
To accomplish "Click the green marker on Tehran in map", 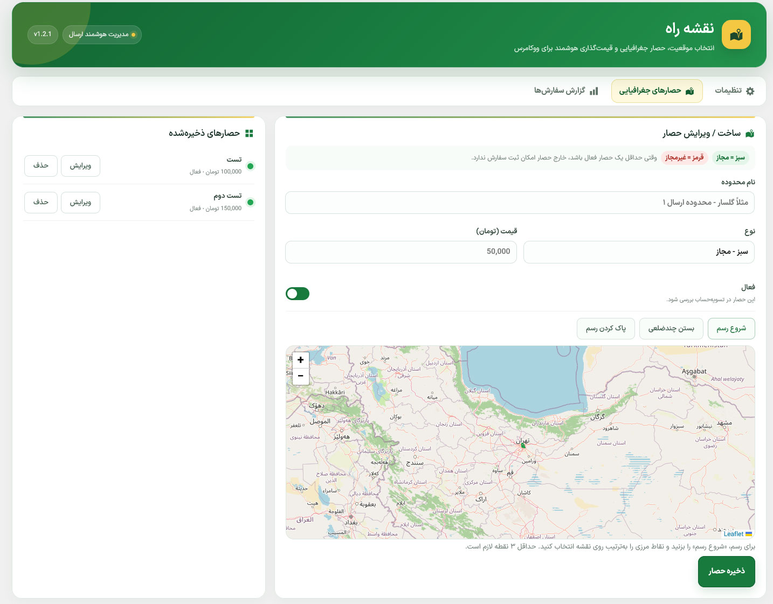I will (x=523, y=446).
